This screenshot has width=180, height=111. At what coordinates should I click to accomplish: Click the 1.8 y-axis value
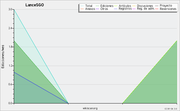coord(10,47)
